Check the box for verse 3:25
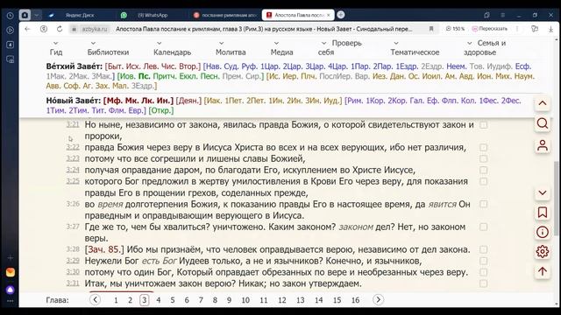The width and height of the screenshot is (561, 315). (x=483, y=181)
